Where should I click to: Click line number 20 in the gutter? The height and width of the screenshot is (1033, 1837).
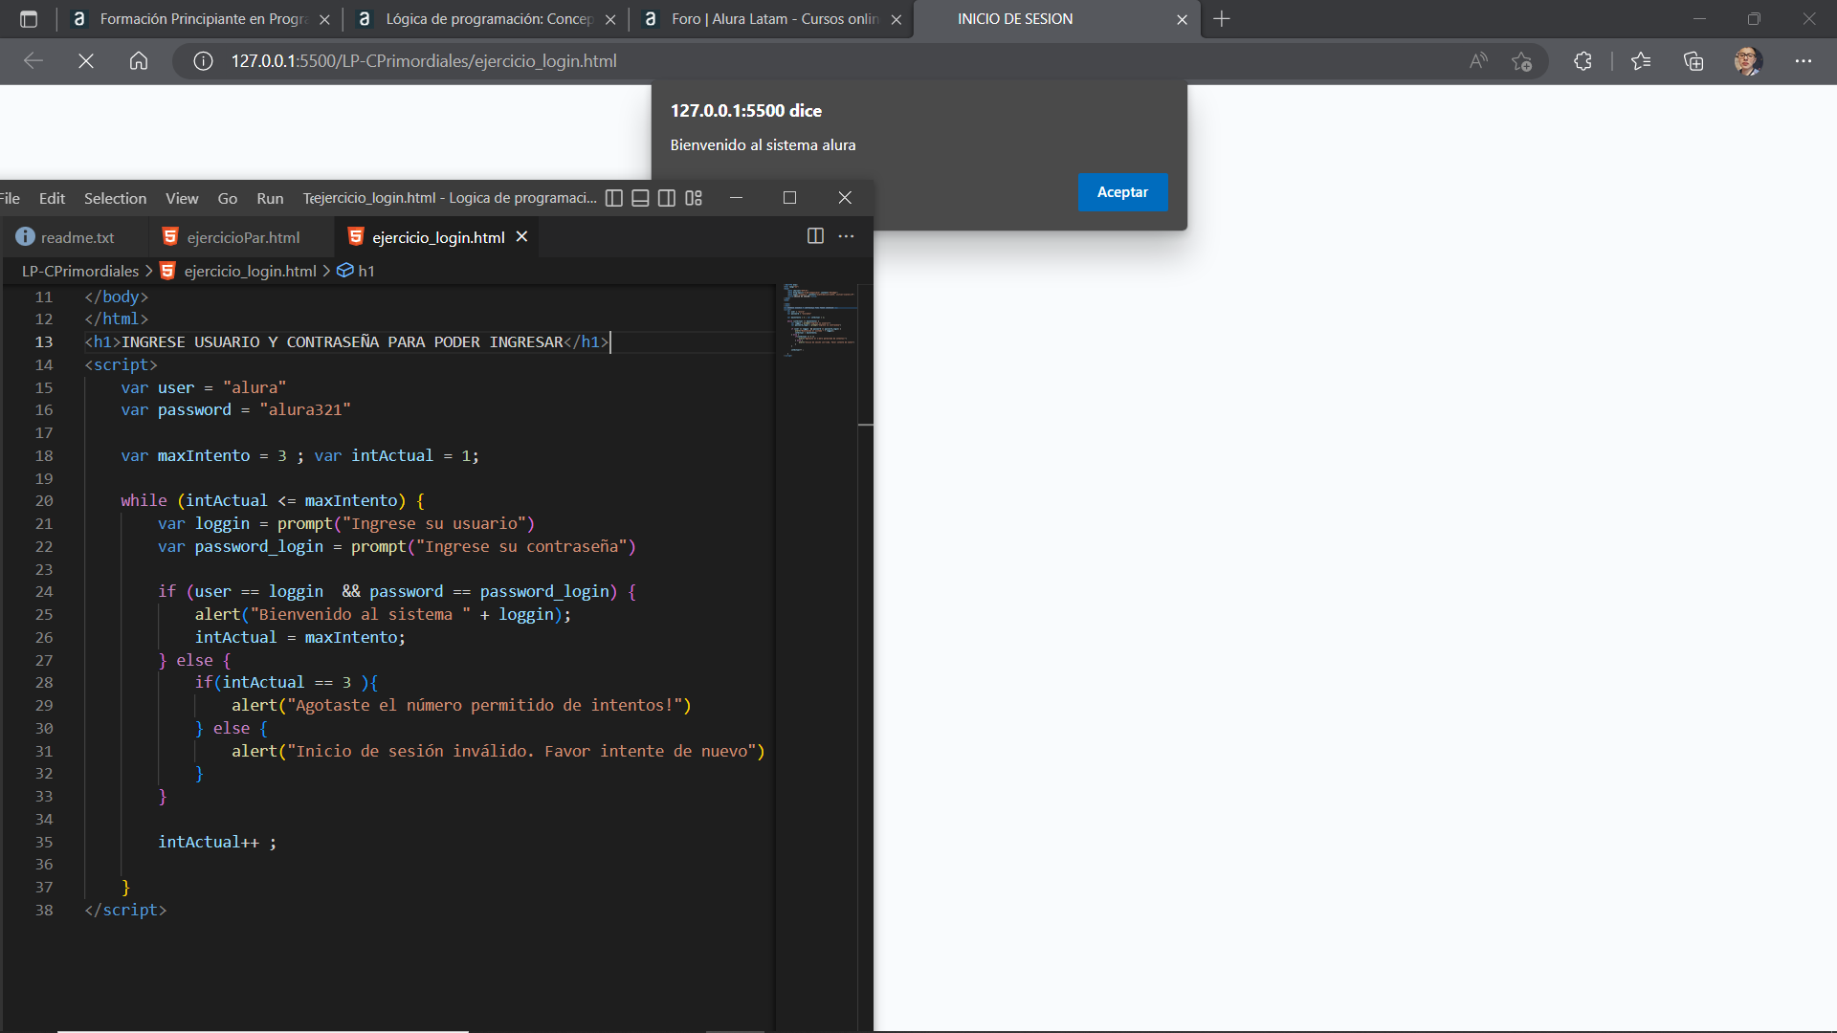point(44,501)
